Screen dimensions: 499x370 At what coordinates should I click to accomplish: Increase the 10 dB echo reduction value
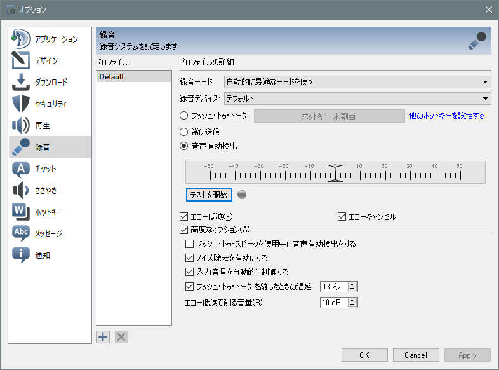352,300
